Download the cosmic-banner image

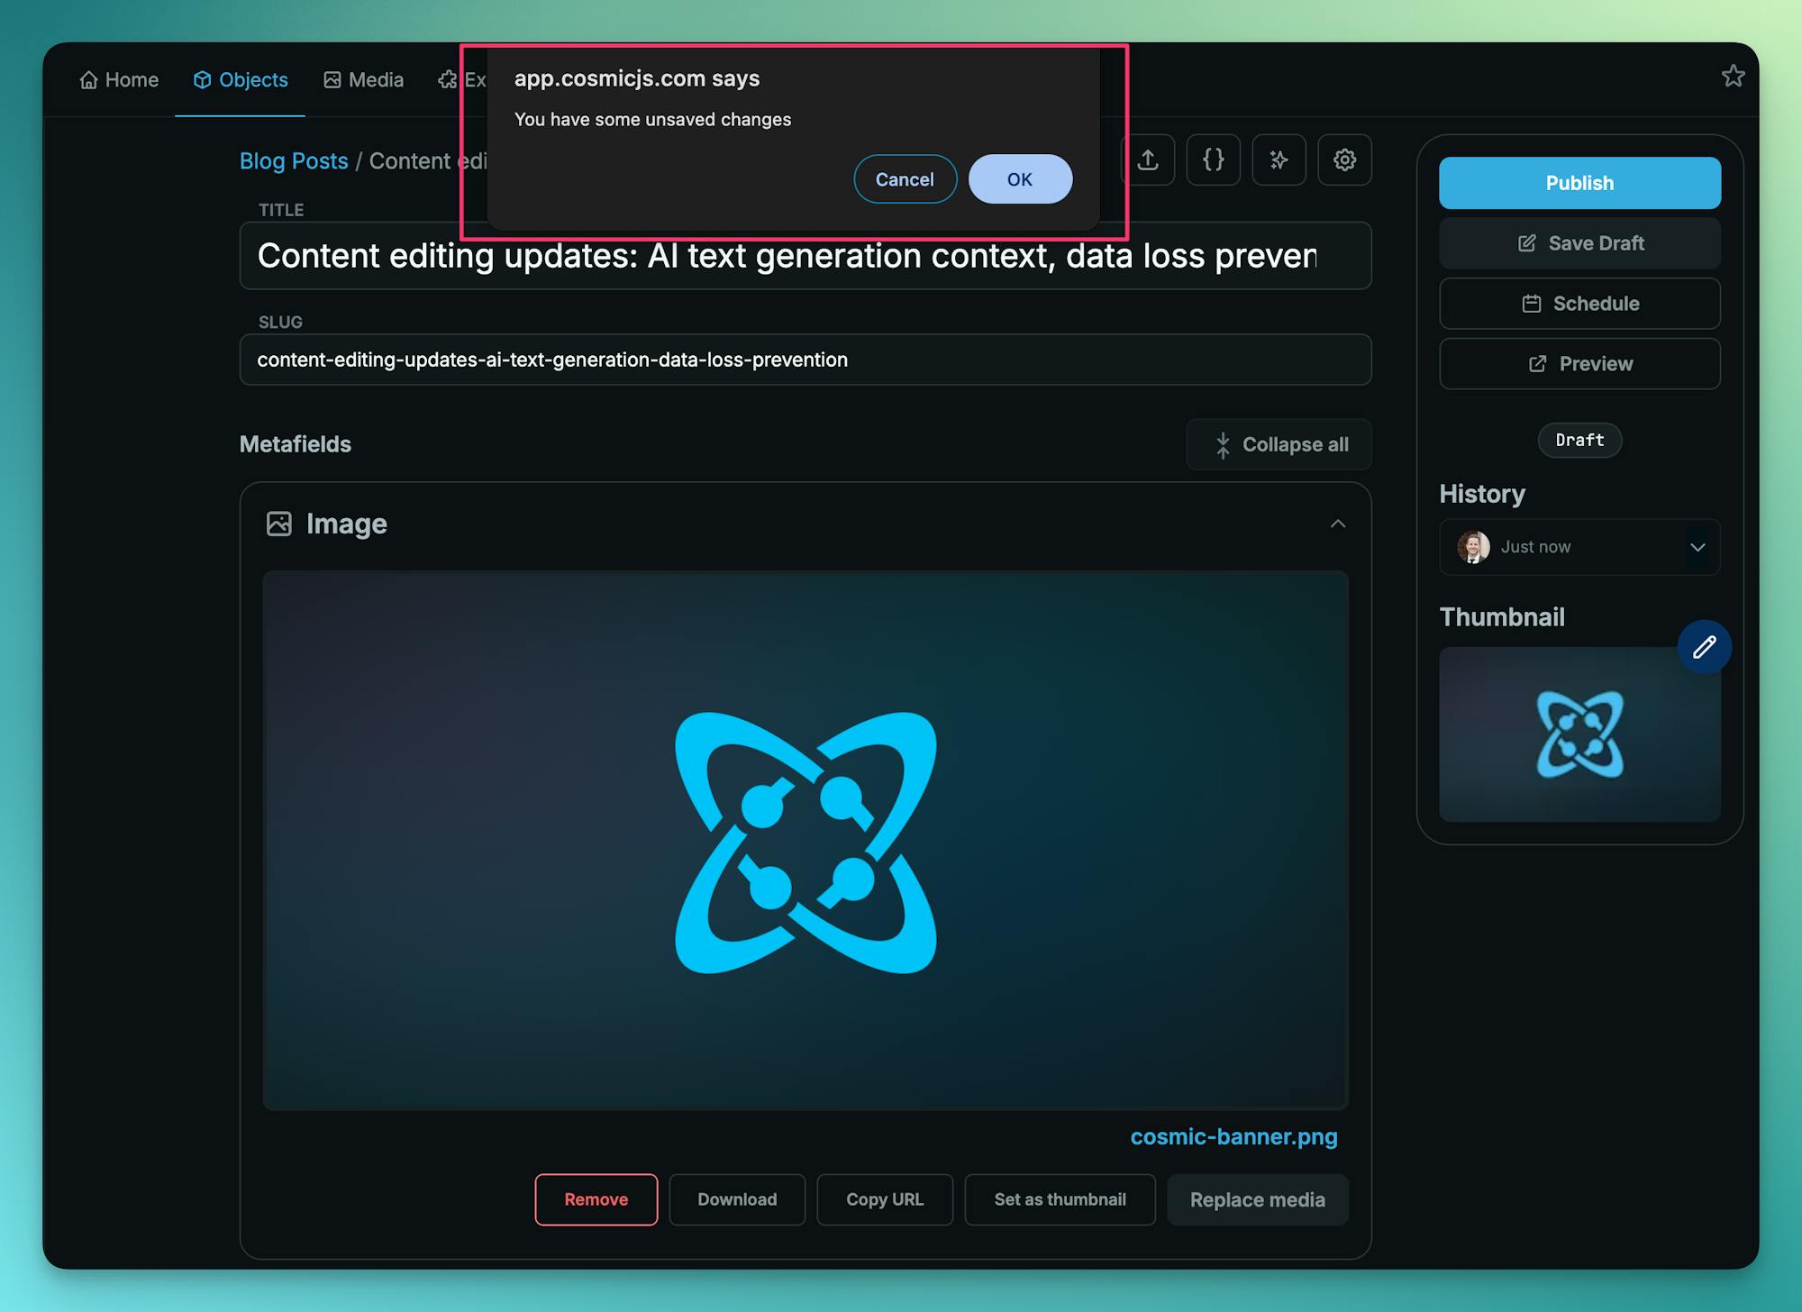(x=737, y=1199)
